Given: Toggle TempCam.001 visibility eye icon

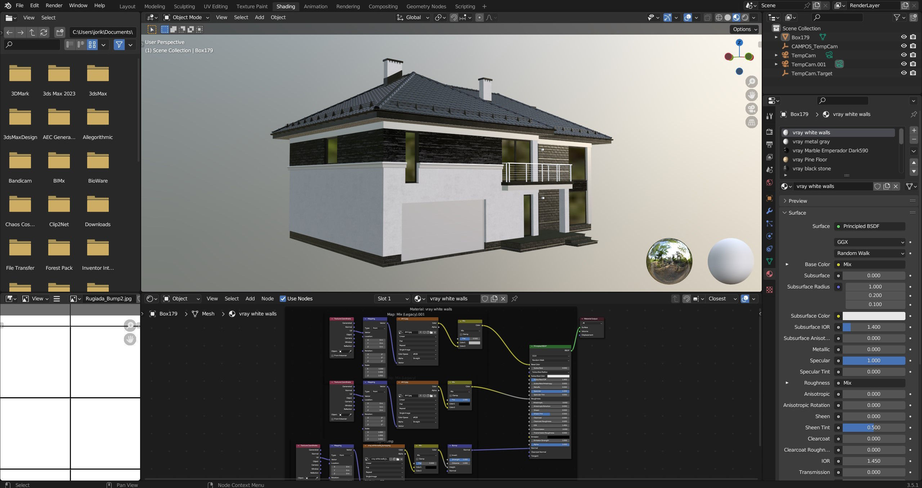Looking at the screenshot, I should 904,64.
